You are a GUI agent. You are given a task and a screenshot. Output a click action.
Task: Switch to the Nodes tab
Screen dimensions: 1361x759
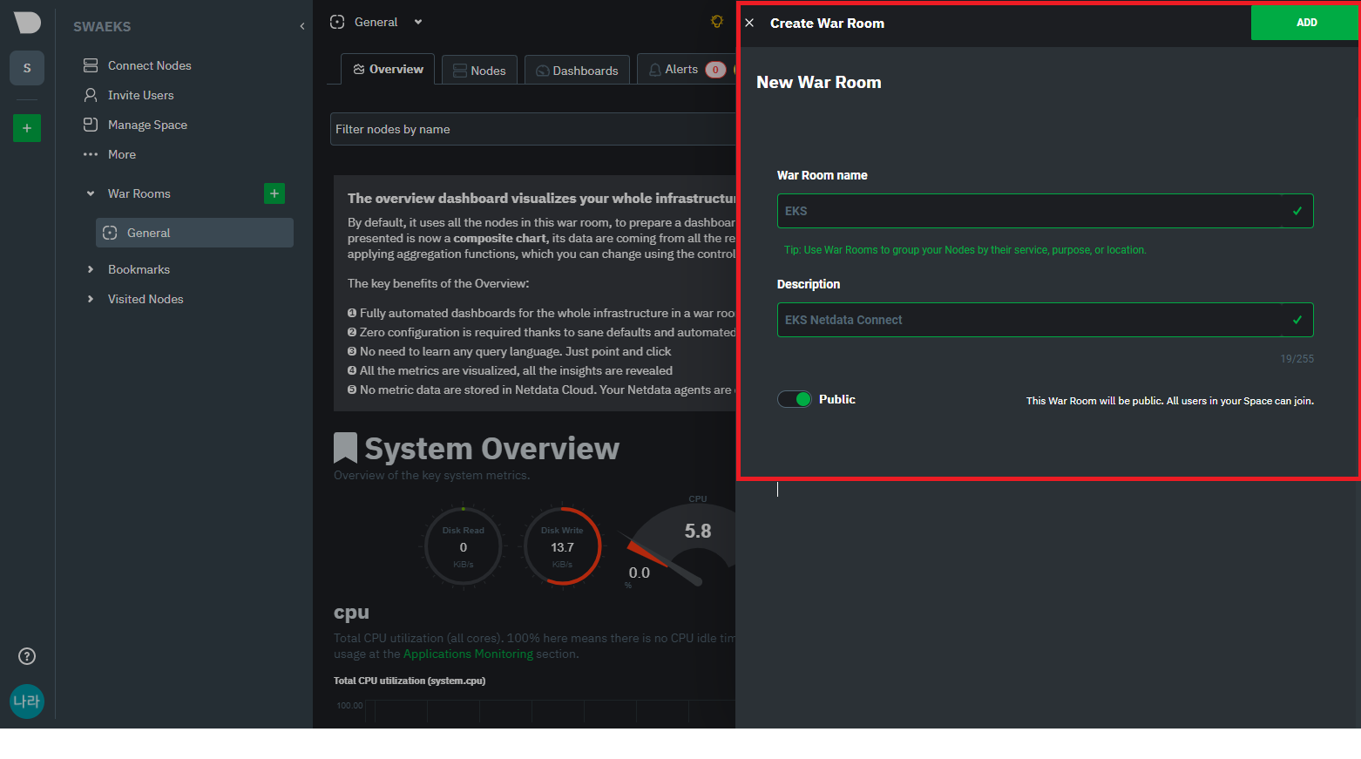point(479,71)
